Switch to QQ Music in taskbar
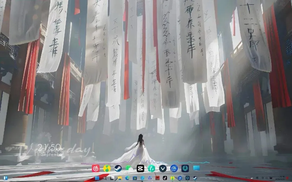The width and height of the screenshot is (292, 182). click(172, 178)
